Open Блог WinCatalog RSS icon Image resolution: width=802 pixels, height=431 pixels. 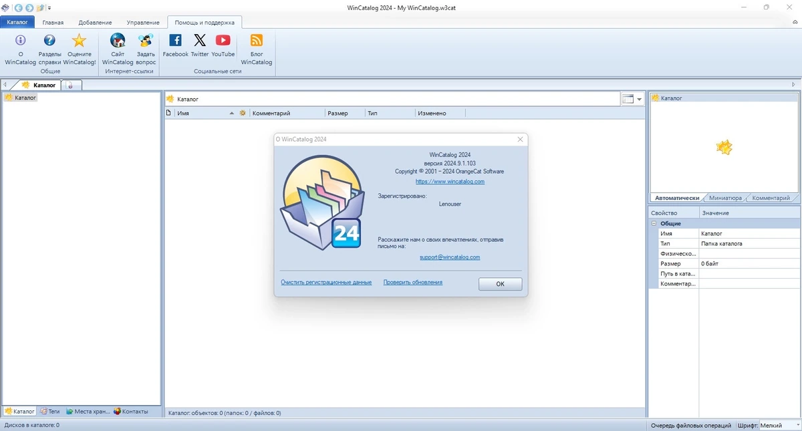pos(257,40)
